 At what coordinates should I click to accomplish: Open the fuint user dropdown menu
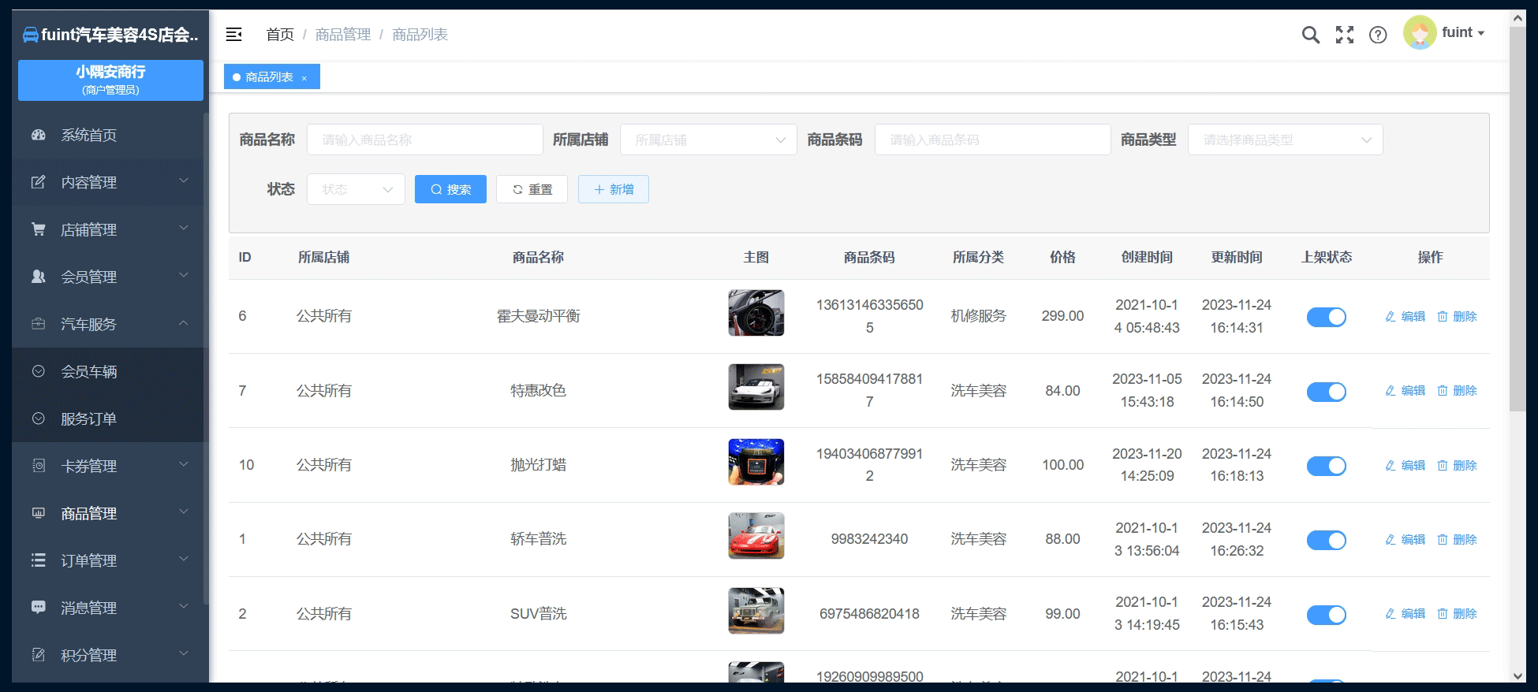tap(1462, 32)
